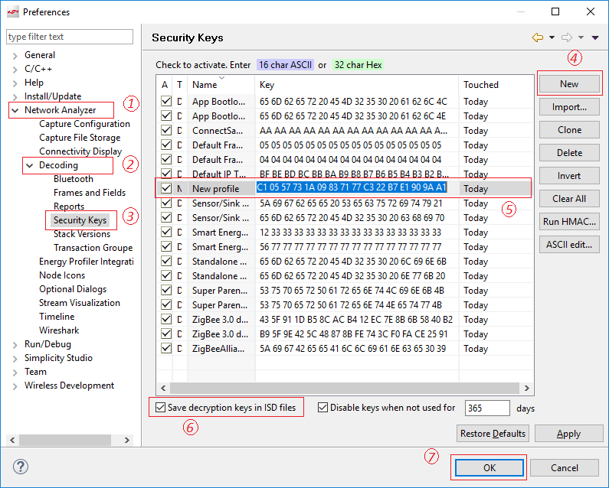The image size is (609, 488).
Task: Toggle the New profile key checkbox
Action: click(166, 188)
